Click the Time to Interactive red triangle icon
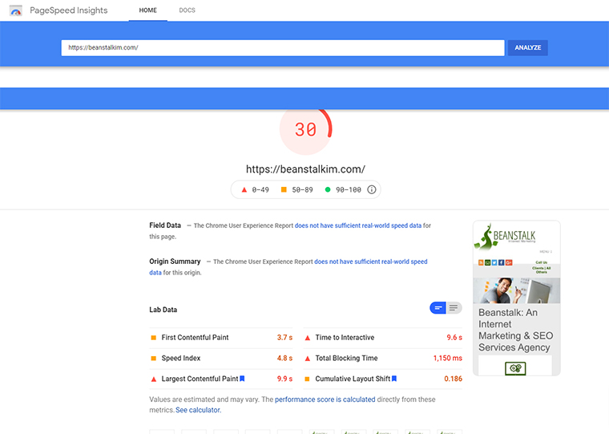609x434 pixels. point(307,338)
